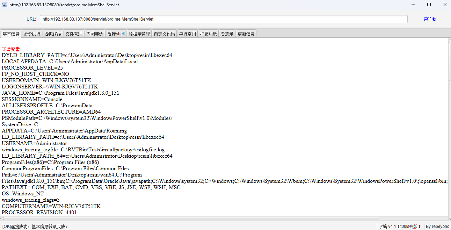Screen dimensions: 451x230
Task: Click the app icon in the title bar
Action: (x=5, y=5)
